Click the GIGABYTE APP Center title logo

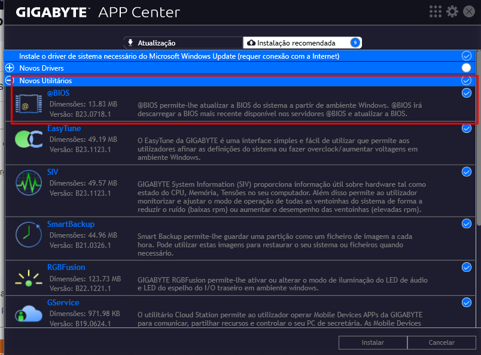pos(98,13)
